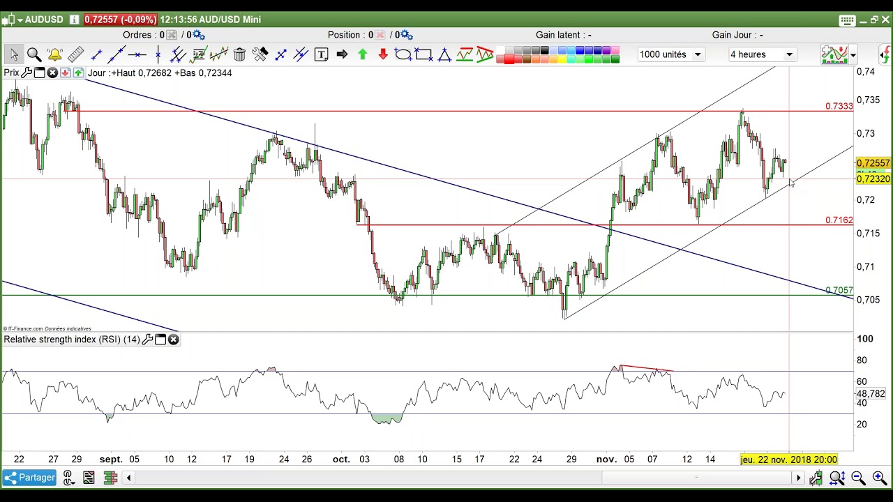Insert a black right arrow marker

click(x=342, y=54)
